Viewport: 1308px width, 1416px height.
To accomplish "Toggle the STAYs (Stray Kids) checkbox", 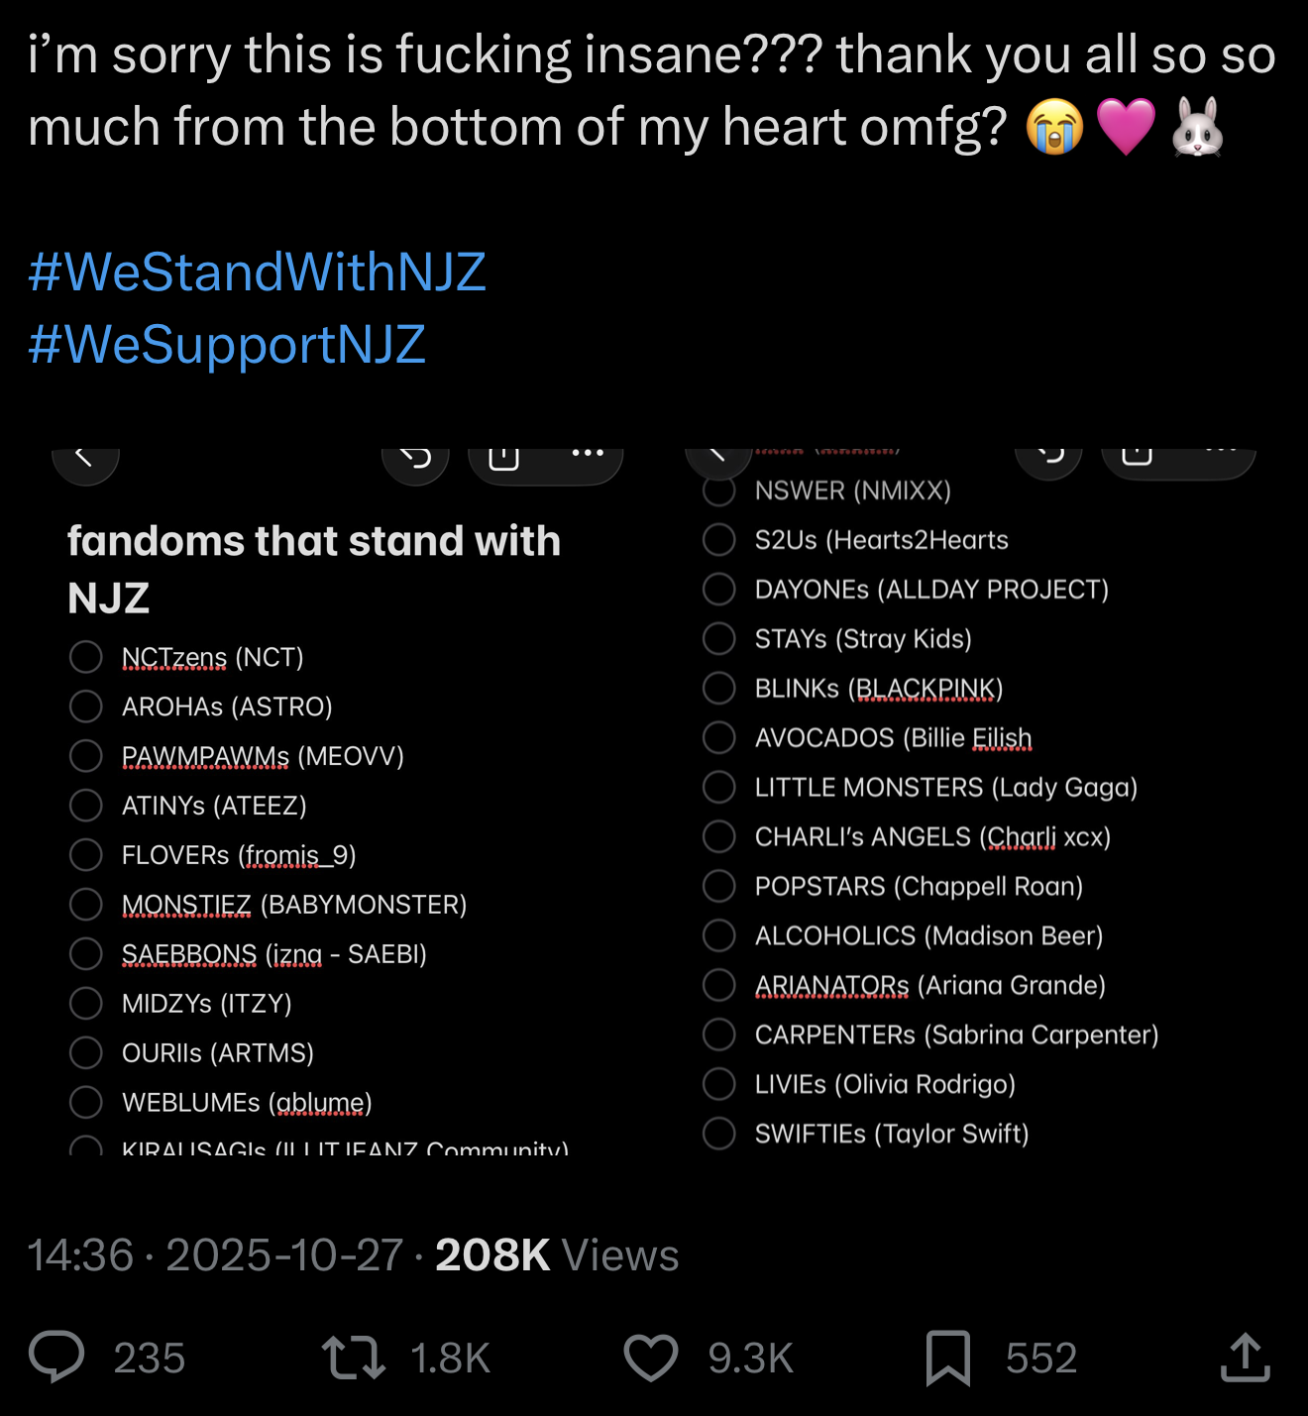I will (x=718, y=638).
